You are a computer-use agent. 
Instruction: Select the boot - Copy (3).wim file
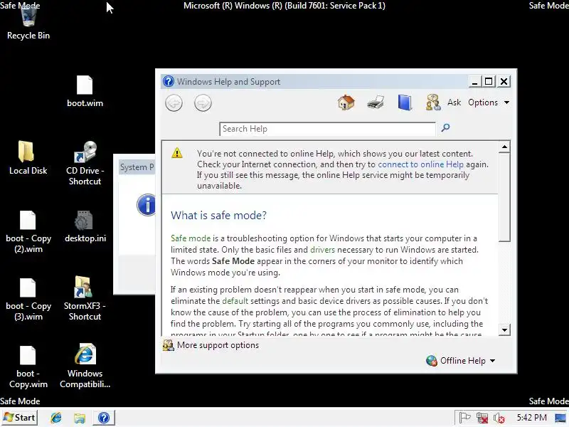(x=28, y=299)
